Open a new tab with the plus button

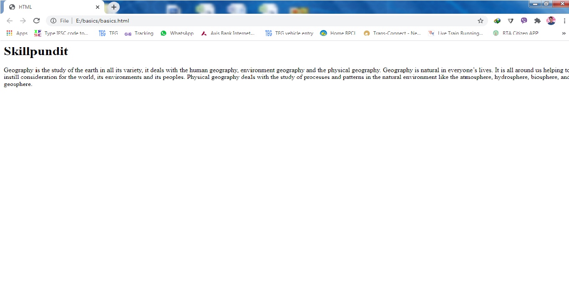point(114,7)
